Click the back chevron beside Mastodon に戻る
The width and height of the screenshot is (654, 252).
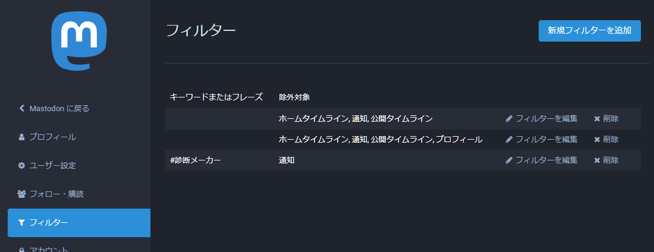[x=22, y=108]
